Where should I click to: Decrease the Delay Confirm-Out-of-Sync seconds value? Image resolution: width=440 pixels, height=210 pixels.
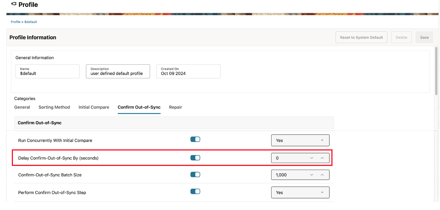pos(312,158)
